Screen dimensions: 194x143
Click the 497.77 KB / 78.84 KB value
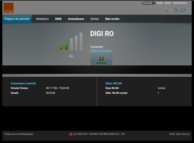pos(57,88)
